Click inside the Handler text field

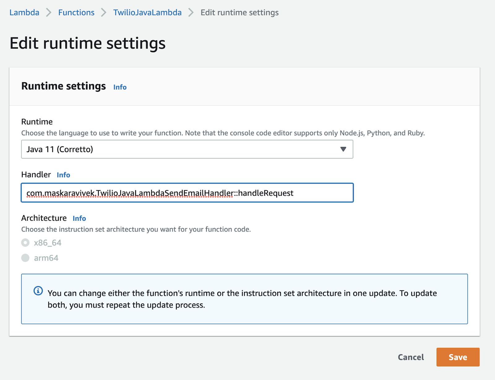pos(187,193)
